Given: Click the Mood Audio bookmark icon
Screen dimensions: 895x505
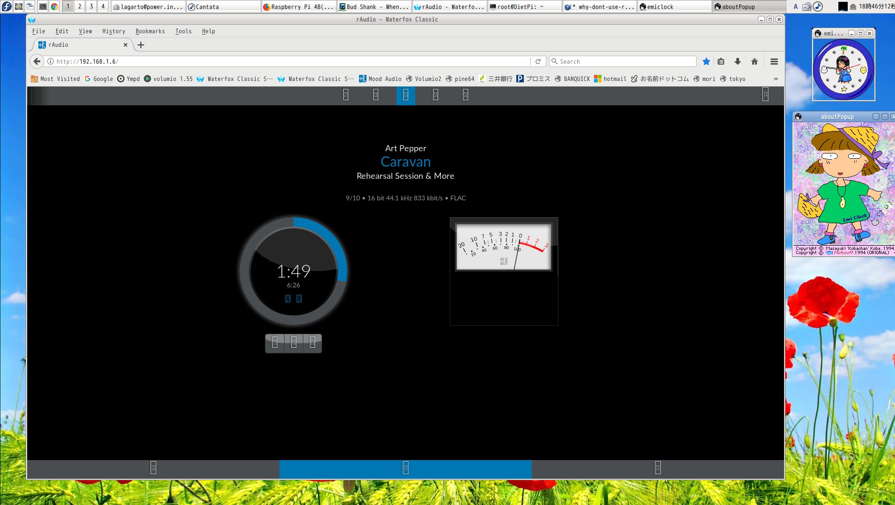Looking at the screenshot, I should point(362,79).
